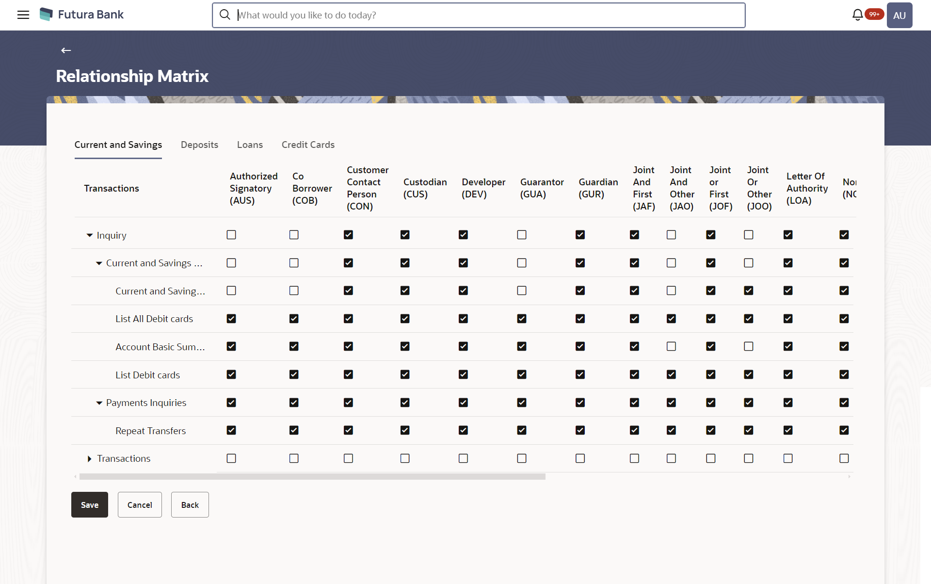Click the search magnifier icon
This screenshot has width=931, height=584.
click(225, 15)
